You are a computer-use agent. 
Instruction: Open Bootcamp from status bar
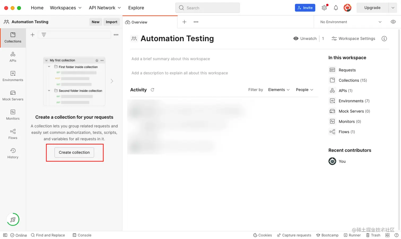(327, 235)
